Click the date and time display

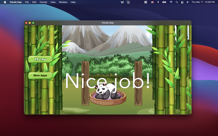pyautogui.click(x=203, y=2)
